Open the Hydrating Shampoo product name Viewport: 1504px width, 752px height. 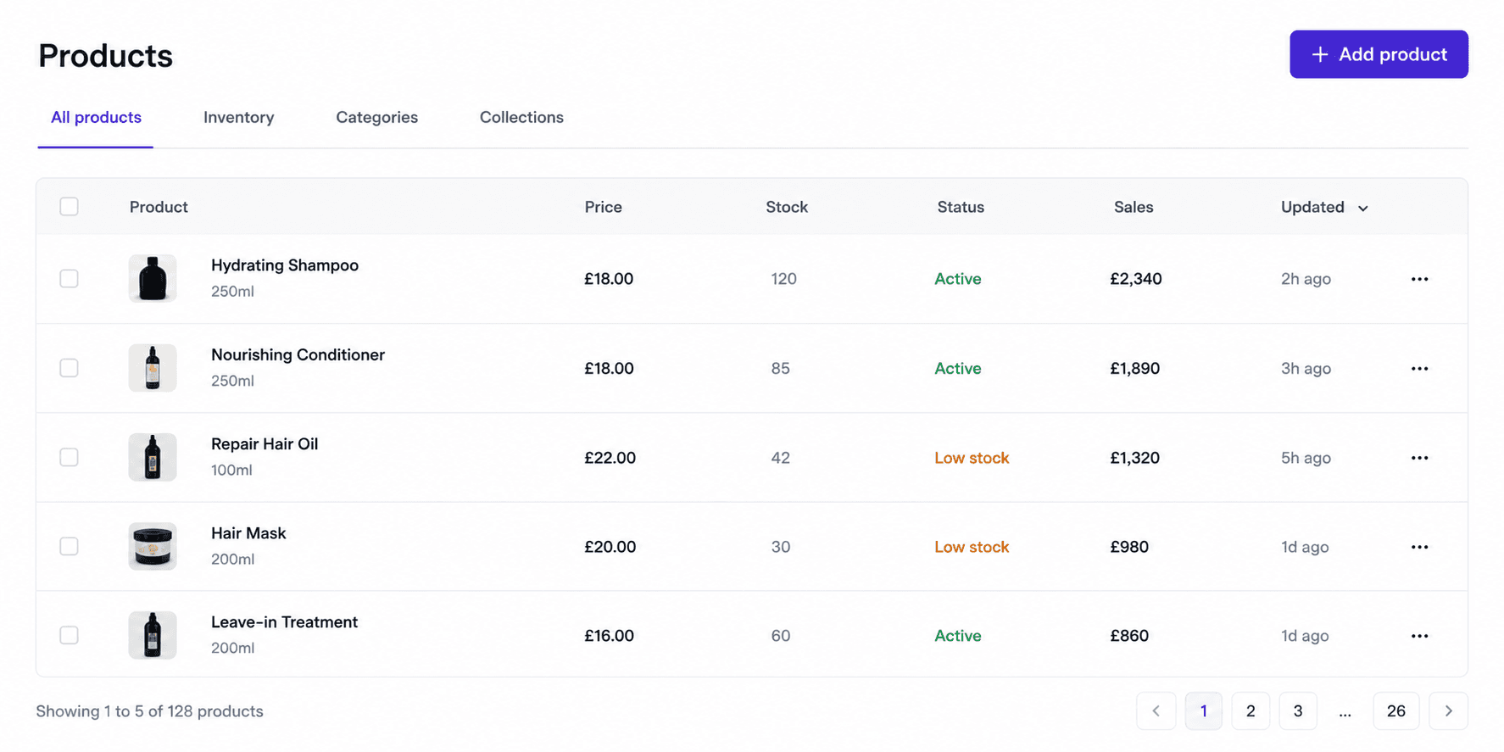point(285,265)
